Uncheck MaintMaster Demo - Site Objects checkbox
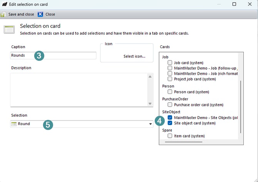The image size is (258, 182). click(170, 118)
